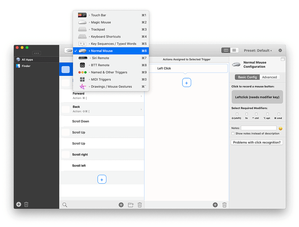Screen dimensions: 299x227
Task: Select the Scroll left trigger row
Action: click(x=102, y=166)
